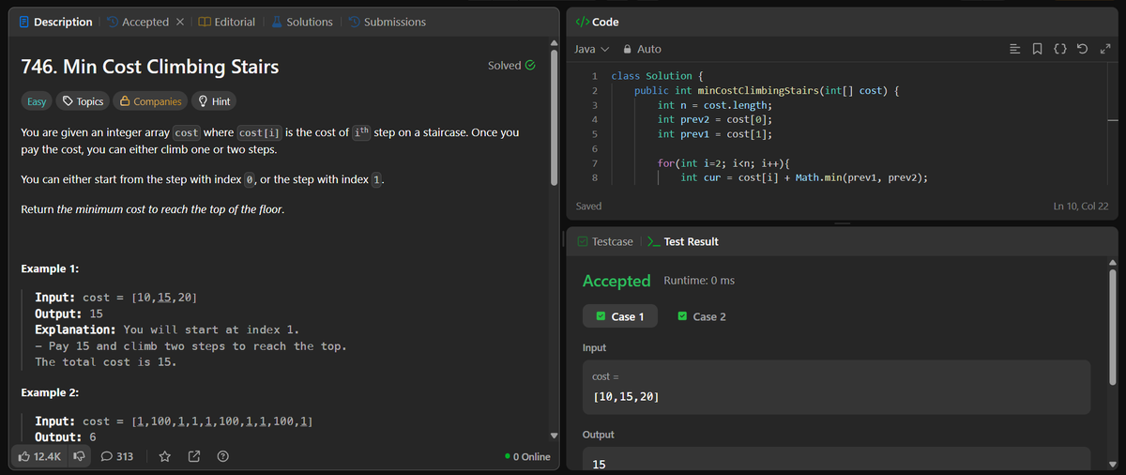This screenshot has width=1126, height=475.
Task: Go to the Submissions tab
Action: (386, 22)
